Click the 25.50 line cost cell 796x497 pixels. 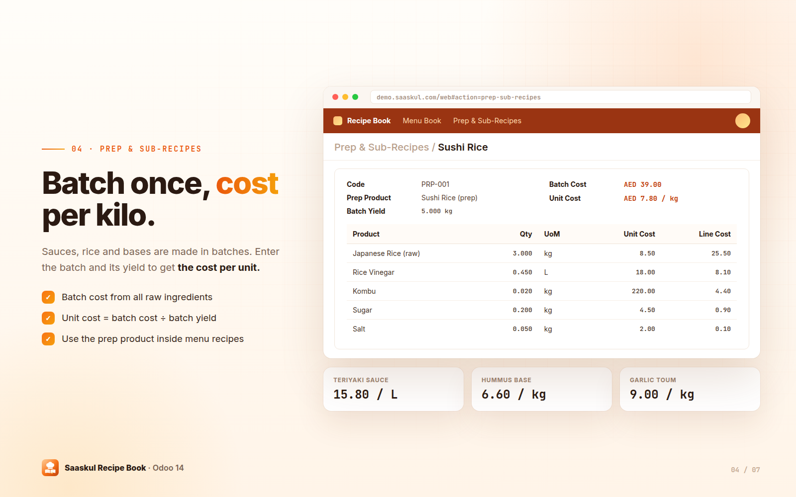[x=721, y=253]
